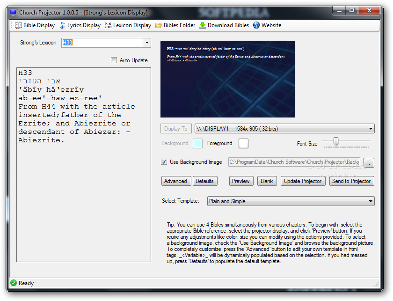Click the Lexicon Display Hebrew letters icon

pyautogui.click(x=108, y=25)
